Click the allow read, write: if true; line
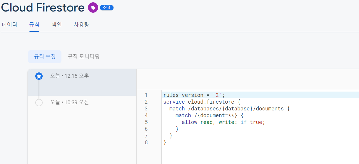Screen dimensions: 359x164 pyautogui.click(x=223, y=122)
